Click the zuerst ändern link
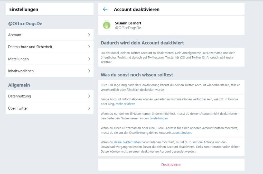The height and width of the screenshot is (174, 263). click(182, 133)
